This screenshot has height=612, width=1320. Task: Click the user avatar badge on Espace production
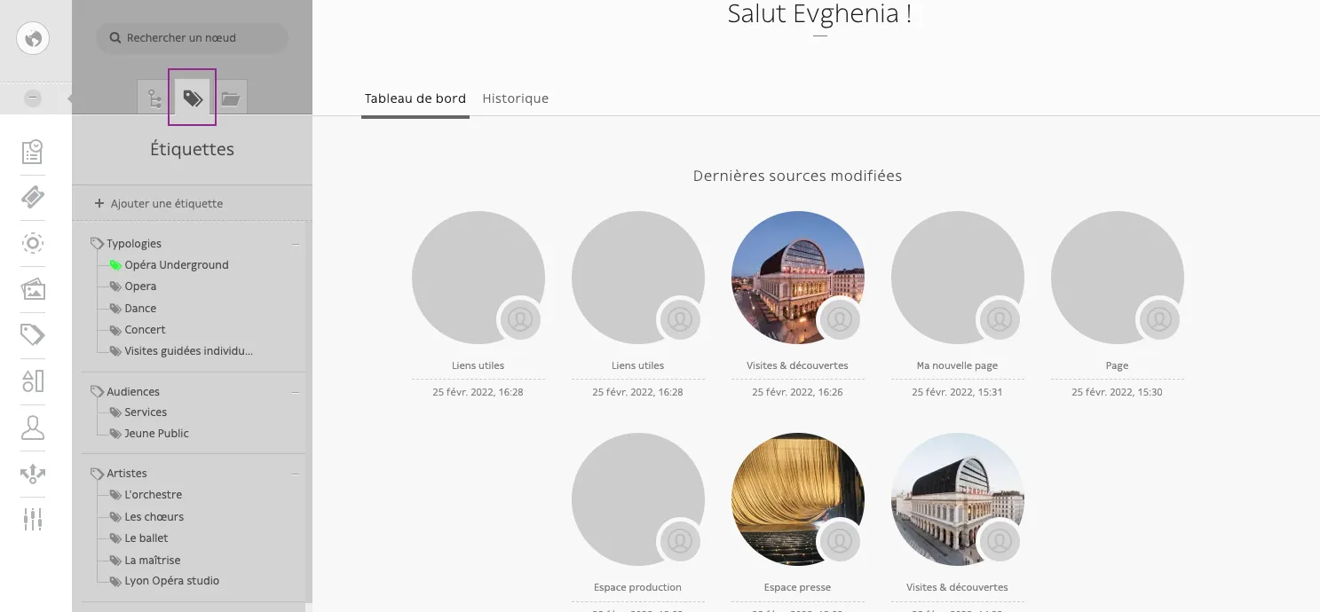click(680, 540)
